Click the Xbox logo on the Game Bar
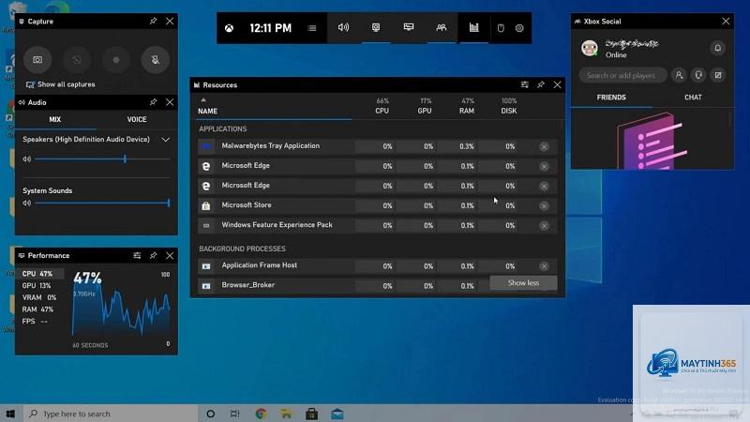 coord(230,28)
